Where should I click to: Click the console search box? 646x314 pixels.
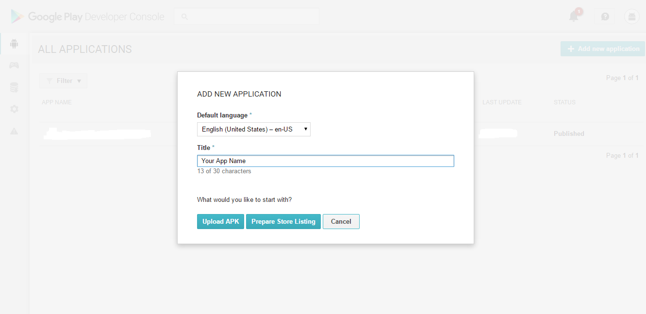pyautogui.click(x=247, y=17)
